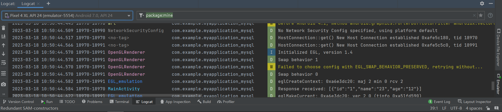502x112 pixels.
Task: Open Logcat settings gear icon
Action: 482,3
